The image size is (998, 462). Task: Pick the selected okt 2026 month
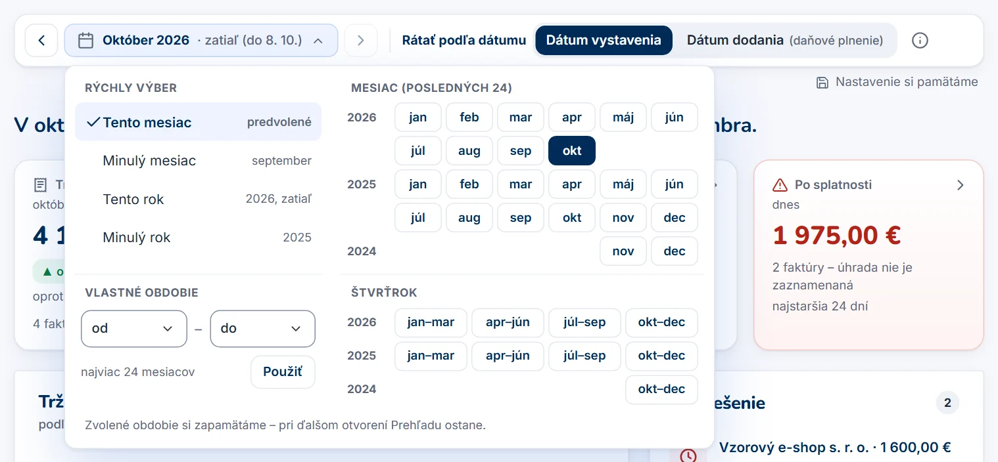click(x=572, y=151)
